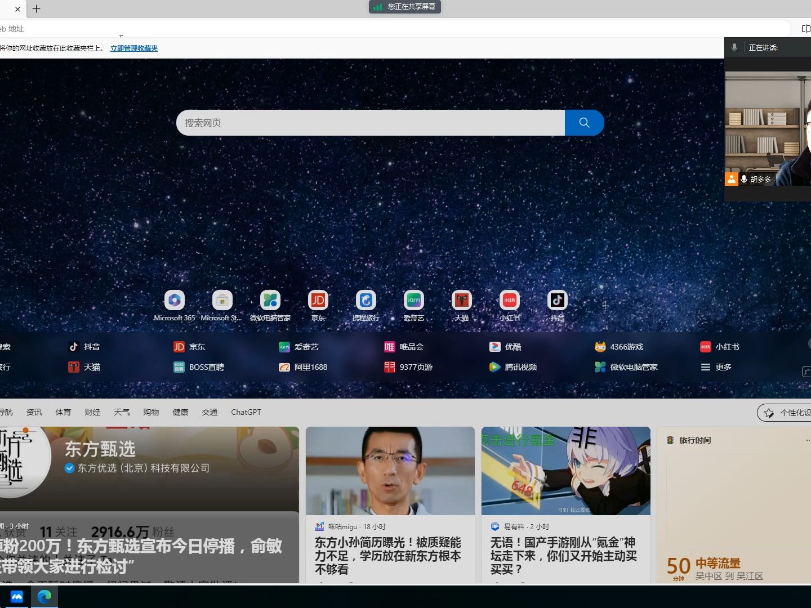Switch to the 财经 feed tab
Image resolution: width=811 pixels, height=608 pixels.
point(92,412)
